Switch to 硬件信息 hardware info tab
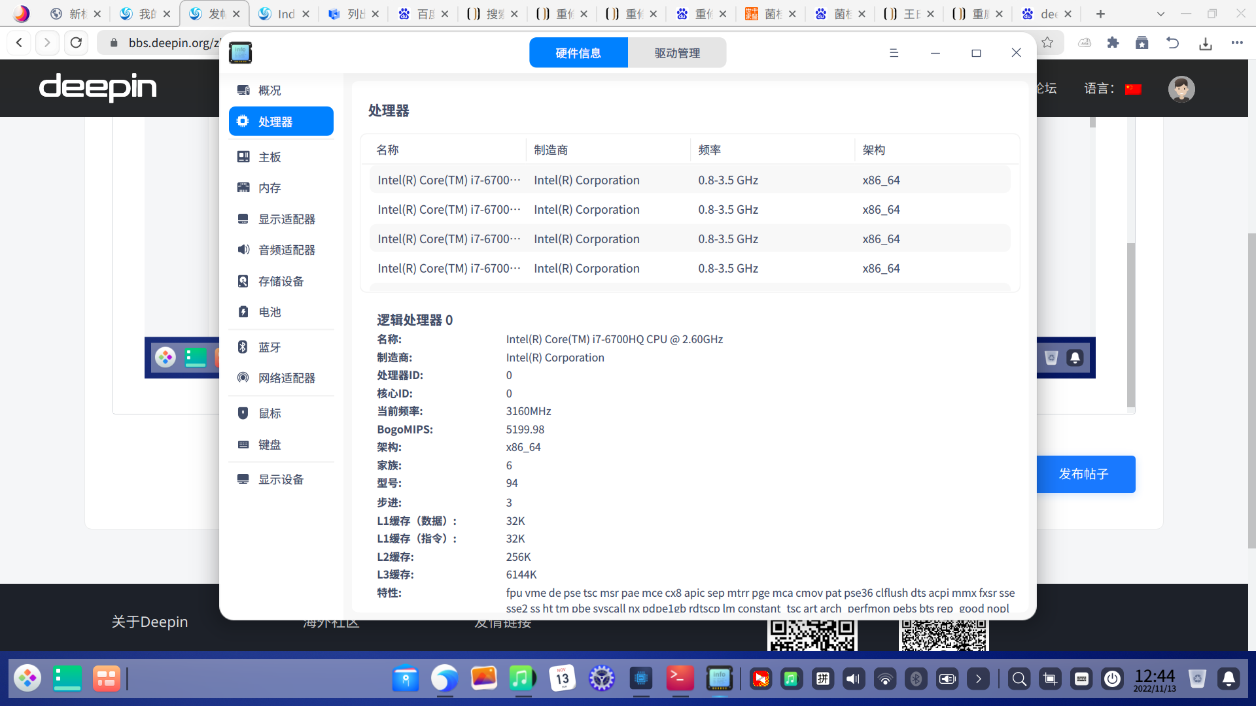 (x=578, y=53)
